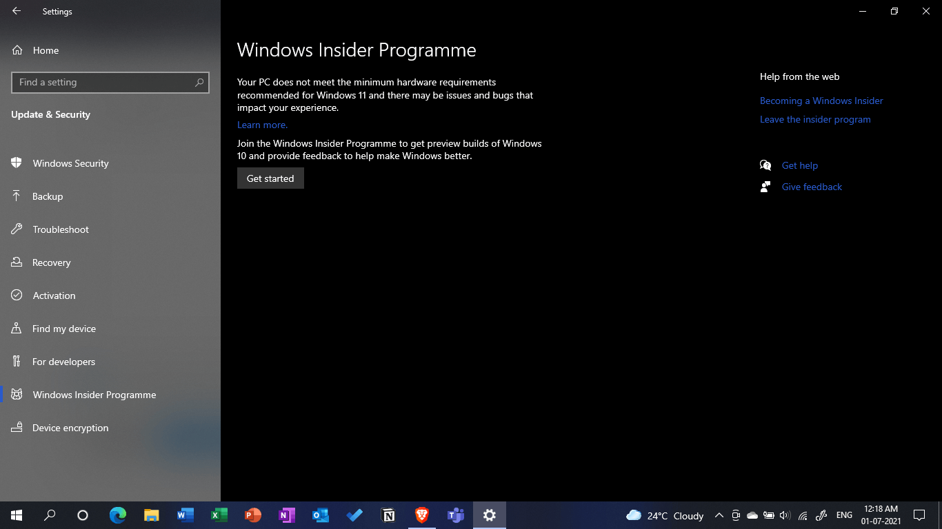Open Windows Ink Workspace pen icon
The width and height of the screenshot is (942, 529).
[821, 515]
